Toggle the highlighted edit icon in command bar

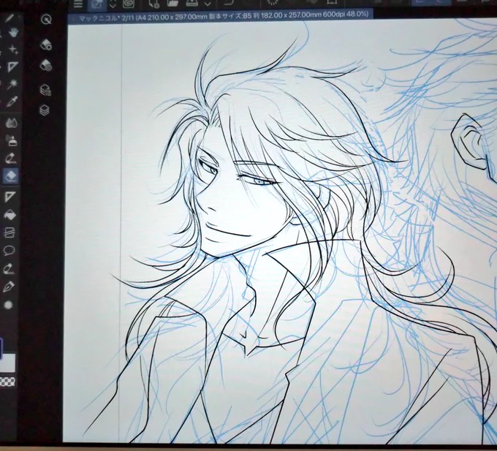point(97,4)
